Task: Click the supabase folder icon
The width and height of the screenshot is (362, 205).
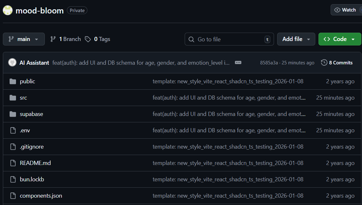Action: click(13, 114)
